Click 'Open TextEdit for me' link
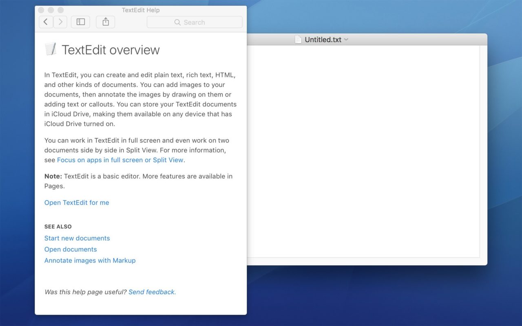Viewport: 522px width, 326px height. 77,203
